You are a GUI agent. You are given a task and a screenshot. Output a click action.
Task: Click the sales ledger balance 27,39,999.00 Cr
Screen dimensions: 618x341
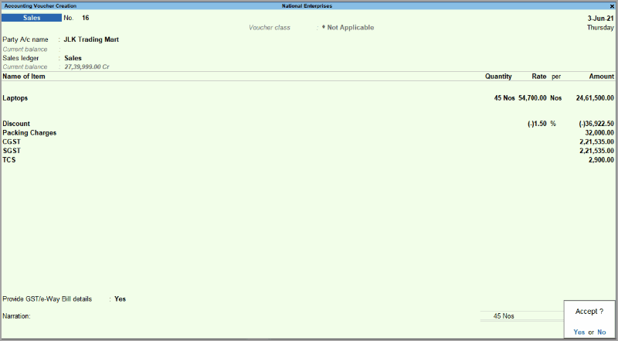point(87,66)
